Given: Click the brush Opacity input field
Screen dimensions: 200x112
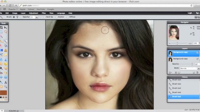Looking at the screenshot, I should (x=32, y=17).
